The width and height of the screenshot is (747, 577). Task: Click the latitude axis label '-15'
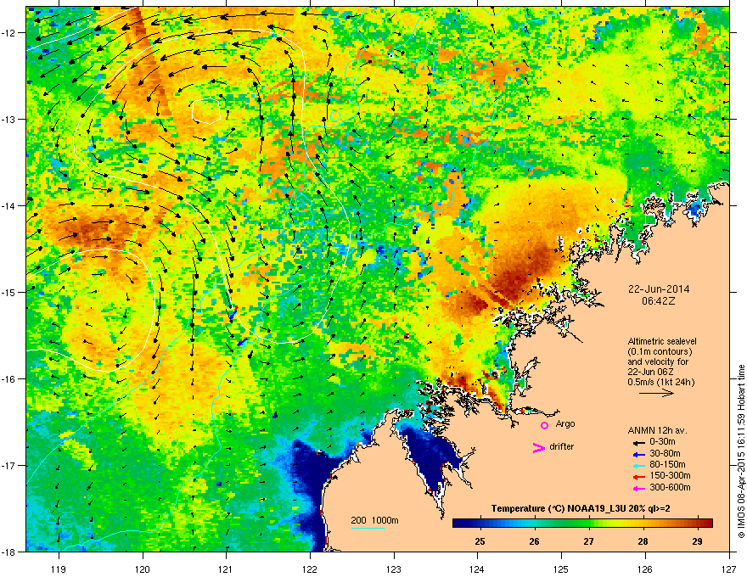click(8, 292)
